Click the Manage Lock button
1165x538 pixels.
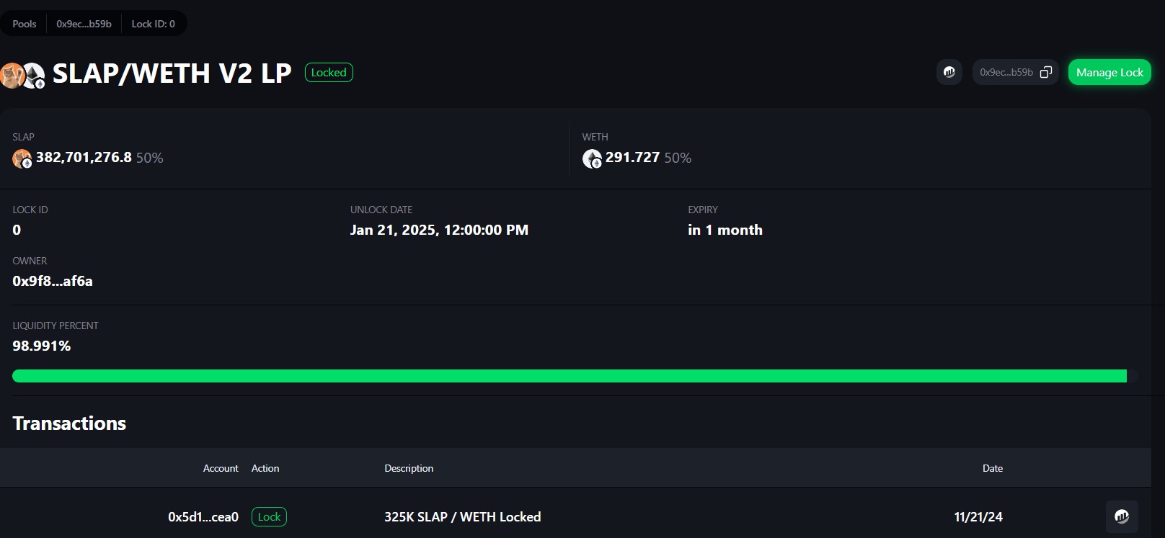click(x=1109, y=72)
